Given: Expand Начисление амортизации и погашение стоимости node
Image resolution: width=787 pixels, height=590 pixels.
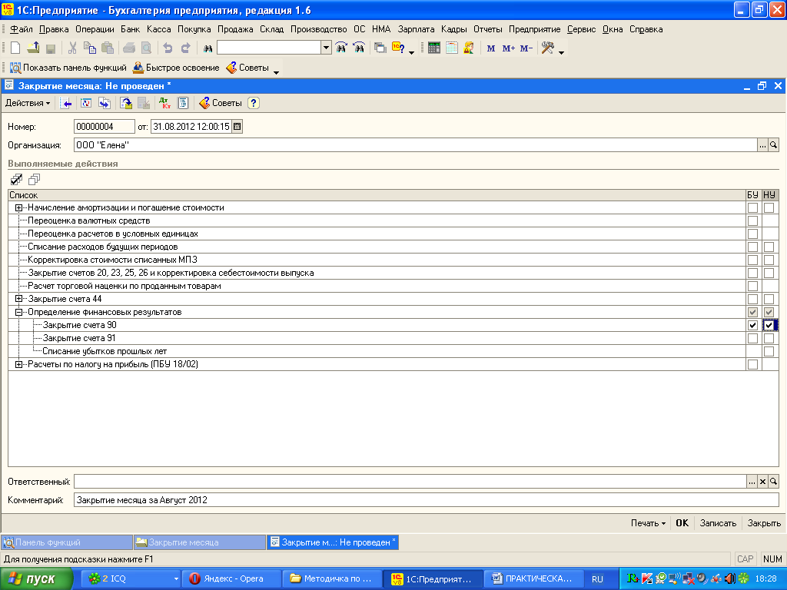Looking at the screenshot, I should tap(18, 207).
